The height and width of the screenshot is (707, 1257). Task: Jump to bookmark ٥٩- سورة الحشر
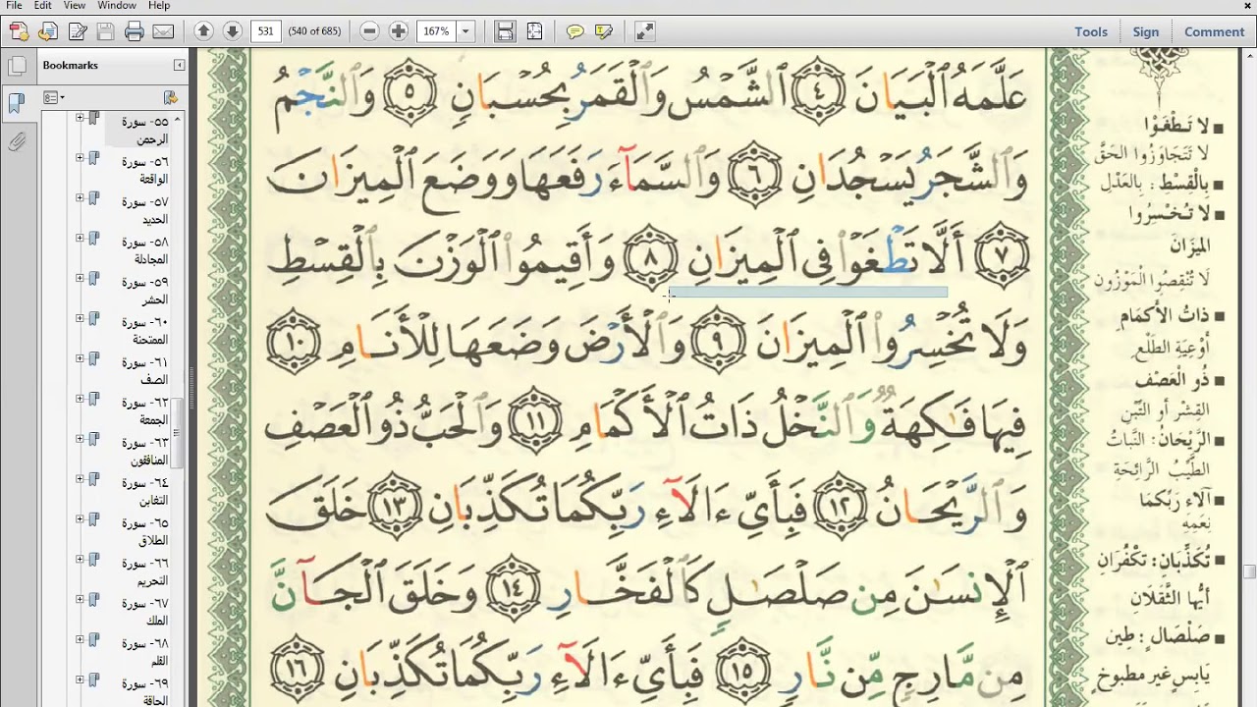(x=144, y=291)
